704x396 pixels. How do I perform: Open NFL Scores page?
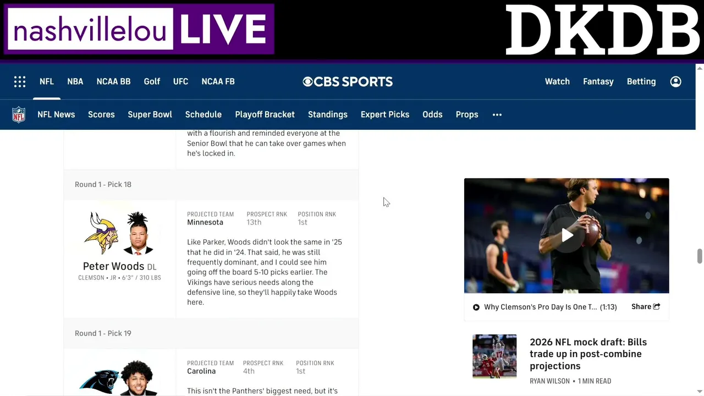click(x=101, y=114)
